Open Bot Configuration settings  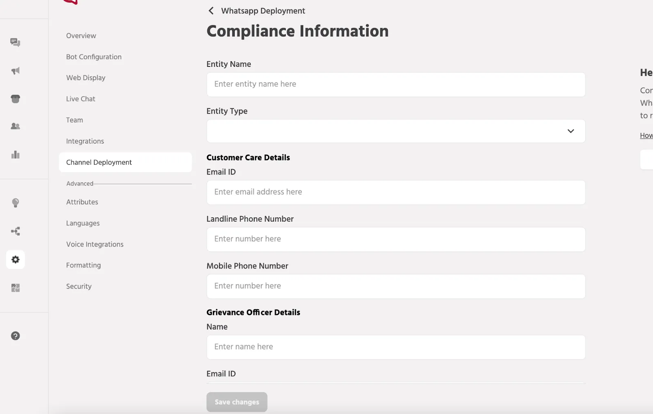(x=94, y=57)
